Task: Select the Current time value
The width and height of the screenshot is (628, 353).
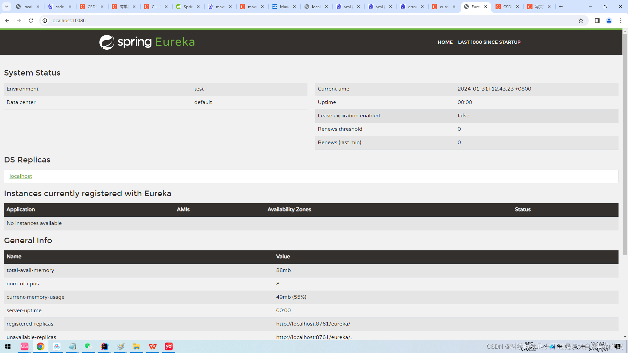Action: point(494,89)
